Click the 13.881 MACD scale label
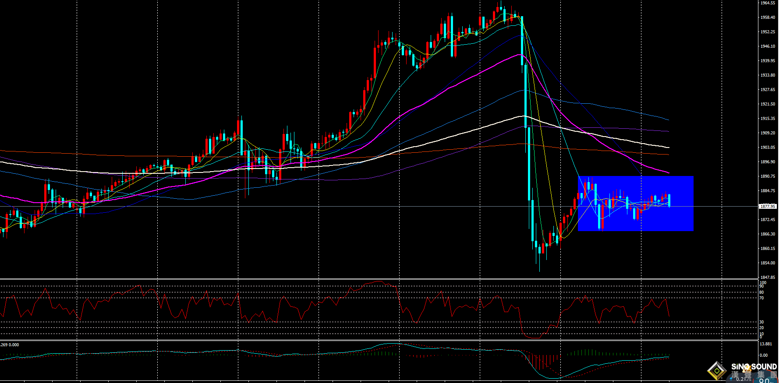The image size is (779, 383). (x=766, y=344)
